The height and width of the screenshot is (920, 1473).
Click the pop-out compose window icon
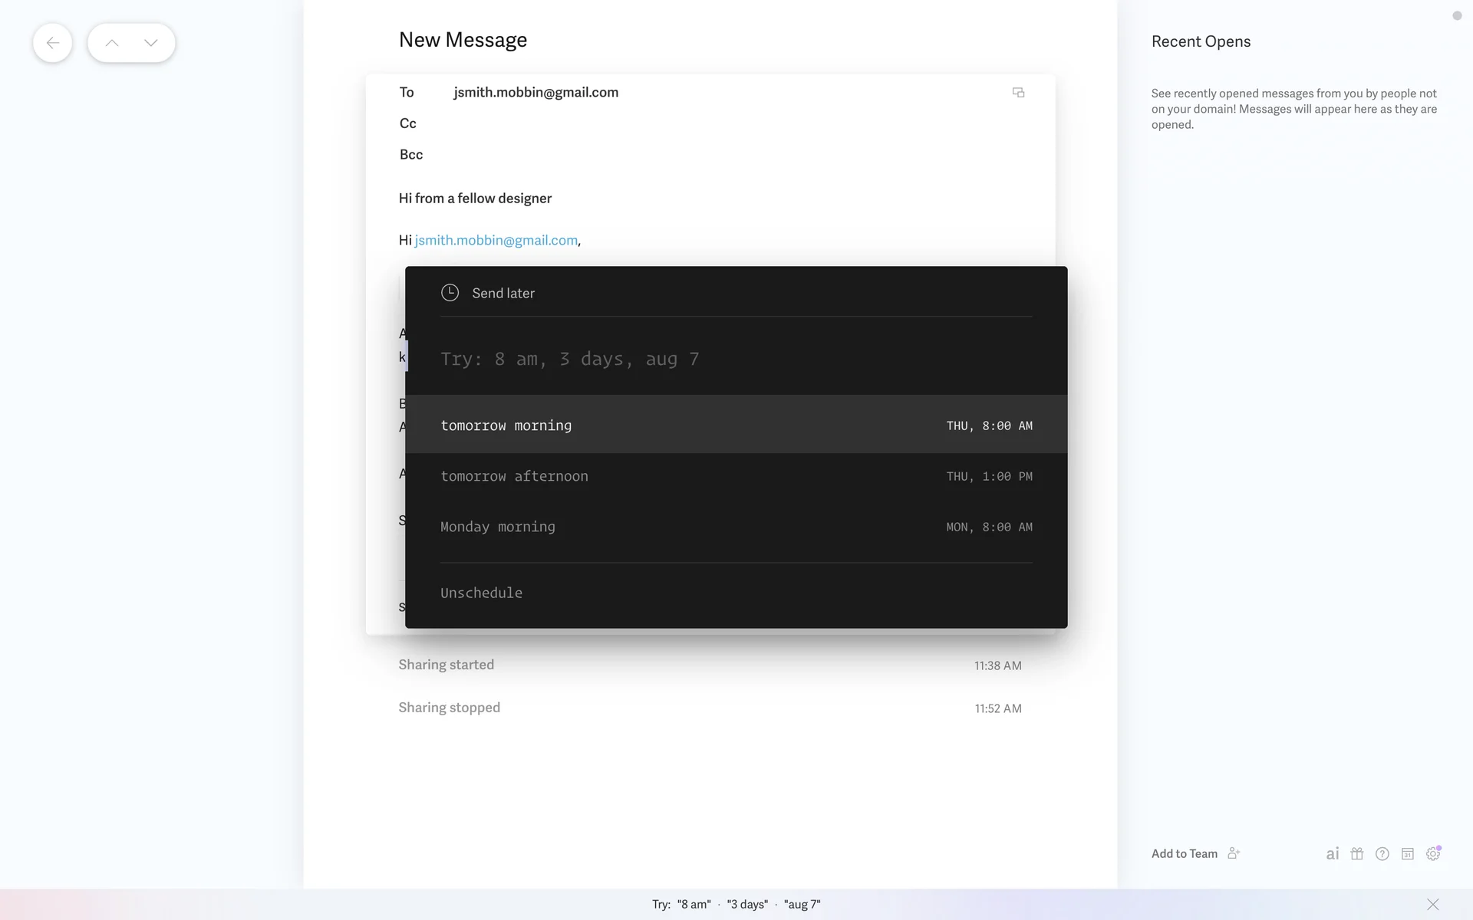click(x=1018, y=93)
